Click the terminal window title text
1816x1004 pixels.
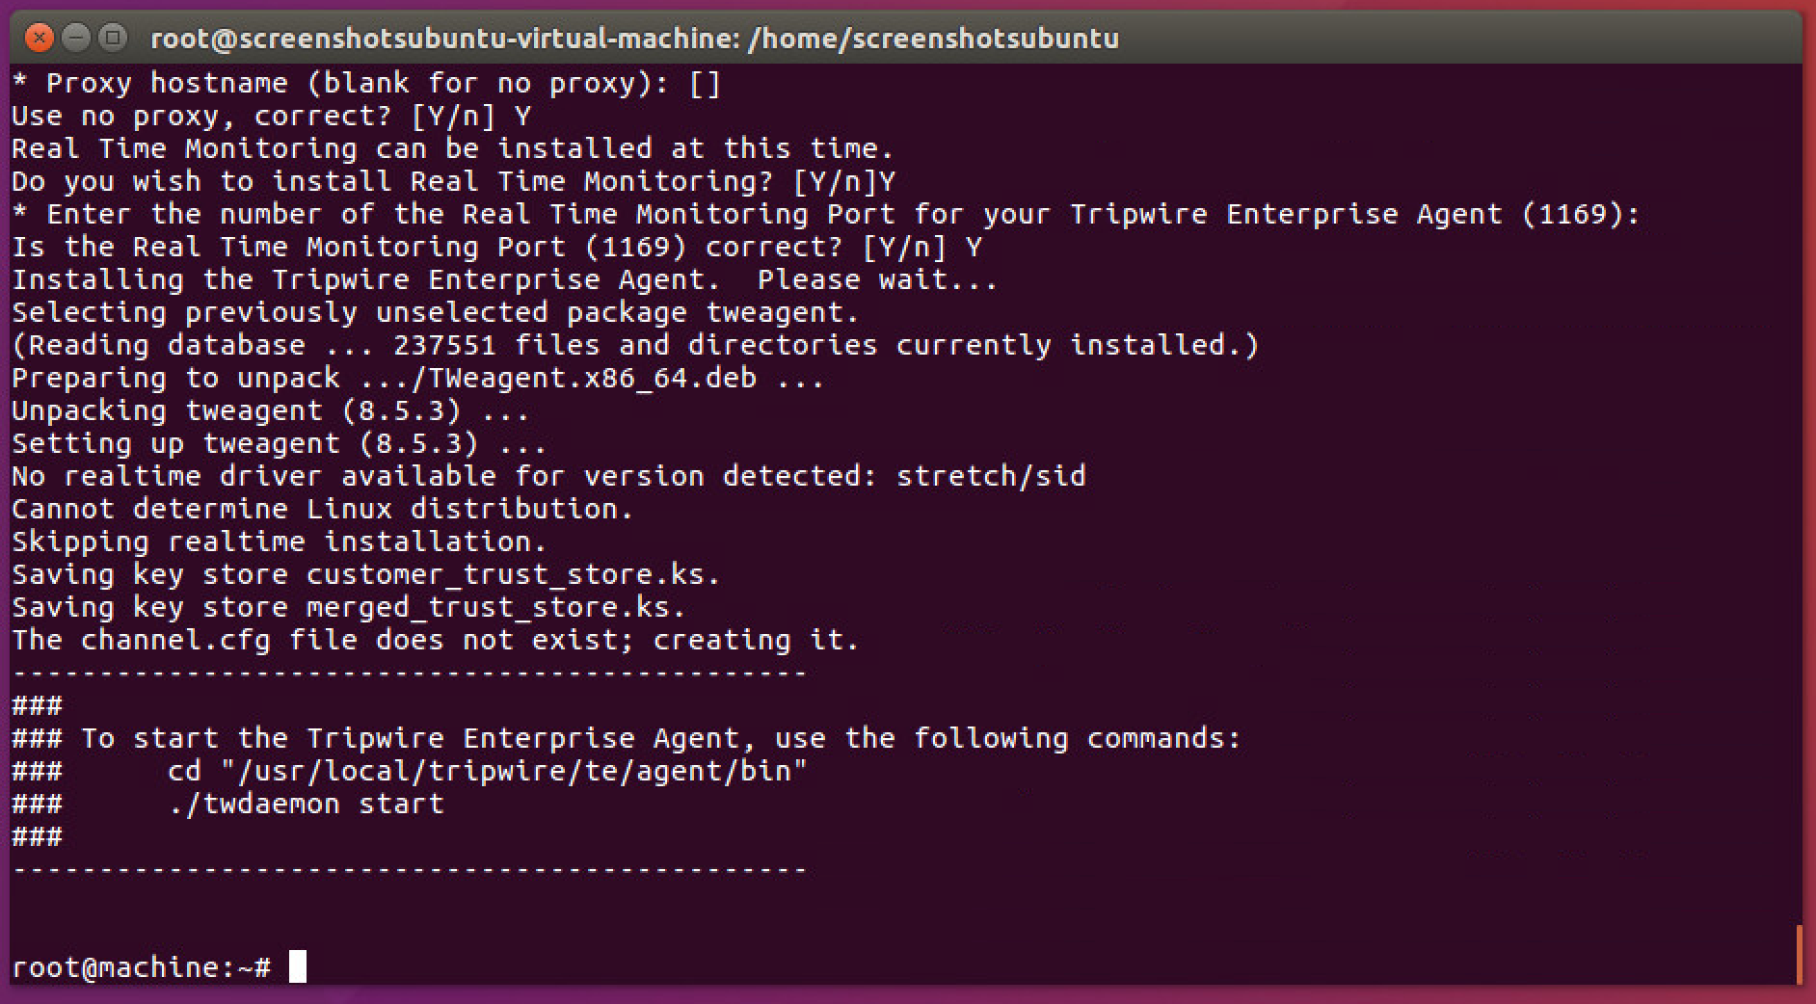(634, 39)
